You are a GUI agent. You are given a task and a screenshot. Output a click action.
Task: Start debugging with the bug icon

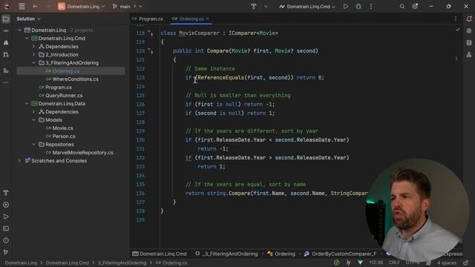358,7
